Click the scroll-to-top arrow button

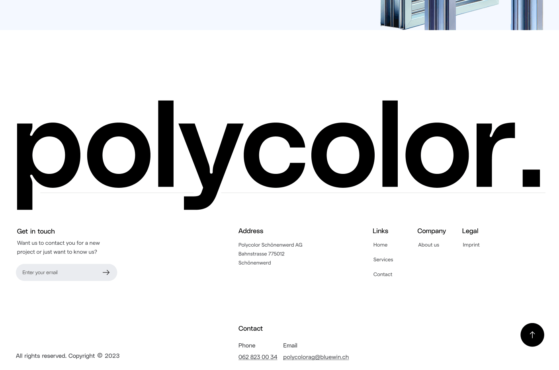pos(532,335)
